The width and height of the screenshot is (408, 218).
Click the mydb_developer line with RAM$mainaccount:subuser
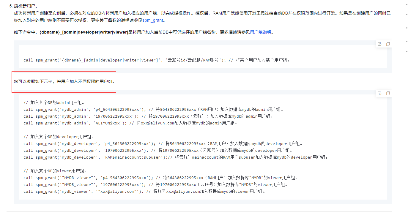click(177, 157)
